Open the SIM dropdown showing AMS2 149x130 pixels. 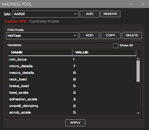pos(45,14)
